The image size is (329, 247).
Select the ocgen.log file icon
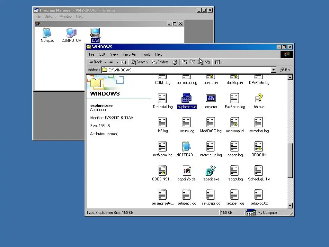pos(235,146)
